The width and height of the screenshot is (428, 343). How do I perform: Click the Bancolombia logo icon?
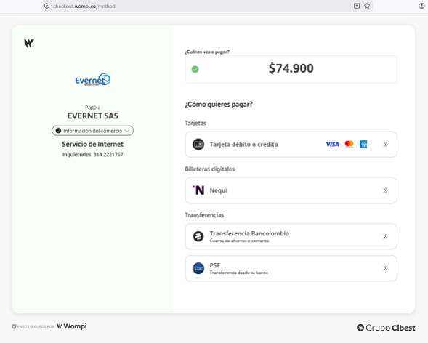point(198,236)
